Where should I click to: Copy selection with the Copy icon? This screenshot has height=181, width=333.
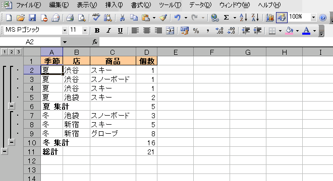(134, 18)
